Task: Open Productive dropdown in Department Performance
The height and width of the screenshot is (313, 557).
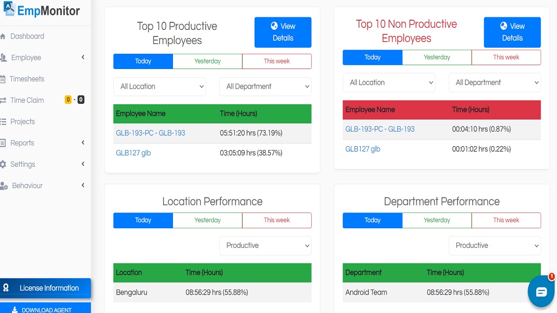Action: [495, 246]
